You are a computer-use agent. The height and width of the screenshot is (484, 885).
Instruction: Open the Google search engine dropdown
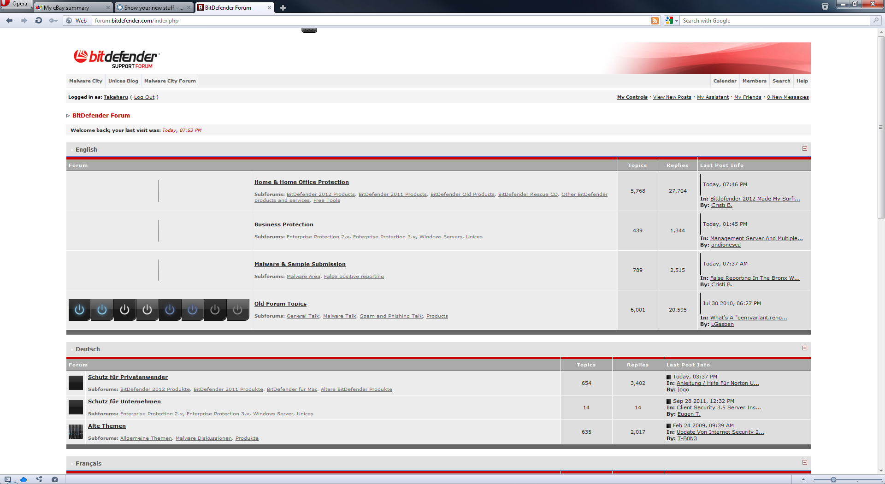tap(672, 21)
